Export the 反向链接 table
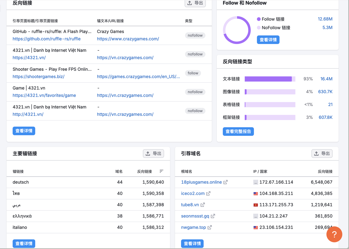The image size is (349, 249). (195, 3)
